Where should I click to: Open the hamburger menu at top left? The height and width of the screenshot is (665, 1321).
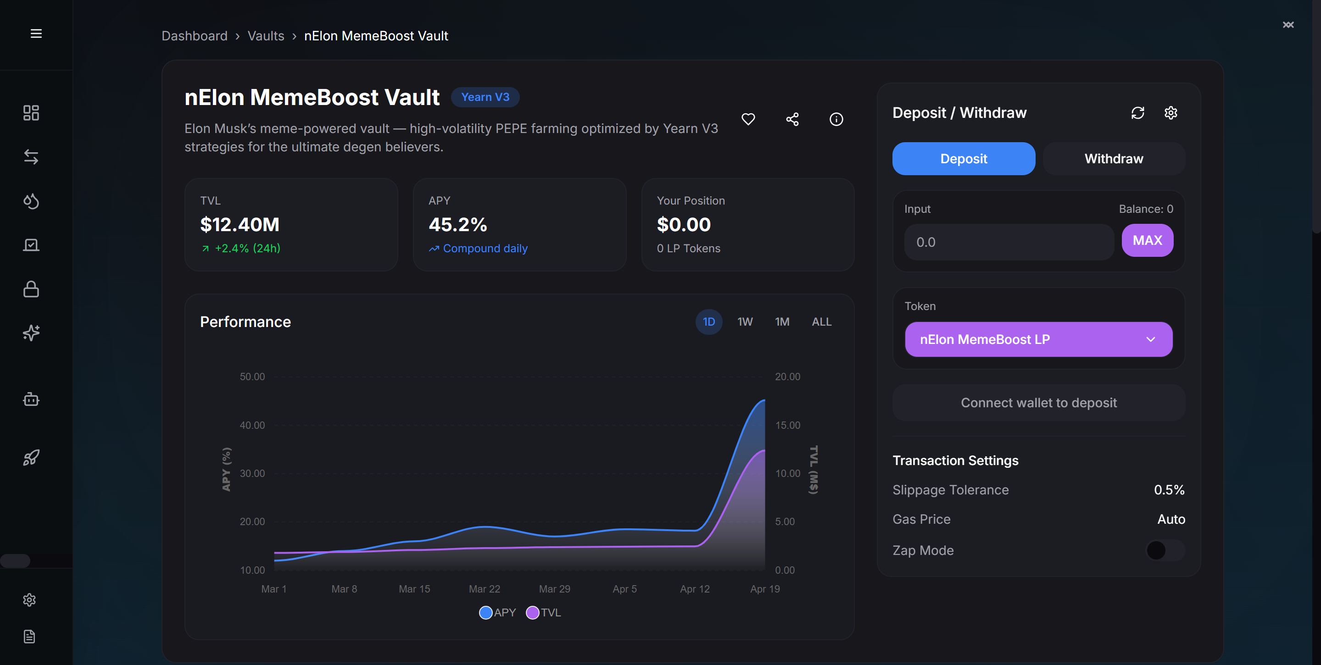point(36,33)
